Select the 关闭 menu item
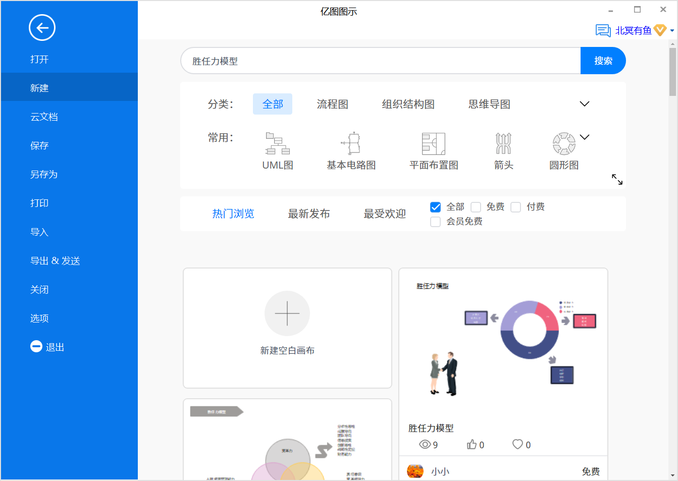 point(69,289)
